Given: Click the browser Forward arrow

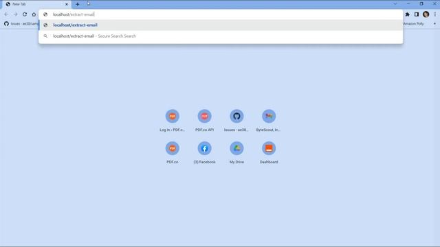Looking at the screenshot, I should pos(15,14).
